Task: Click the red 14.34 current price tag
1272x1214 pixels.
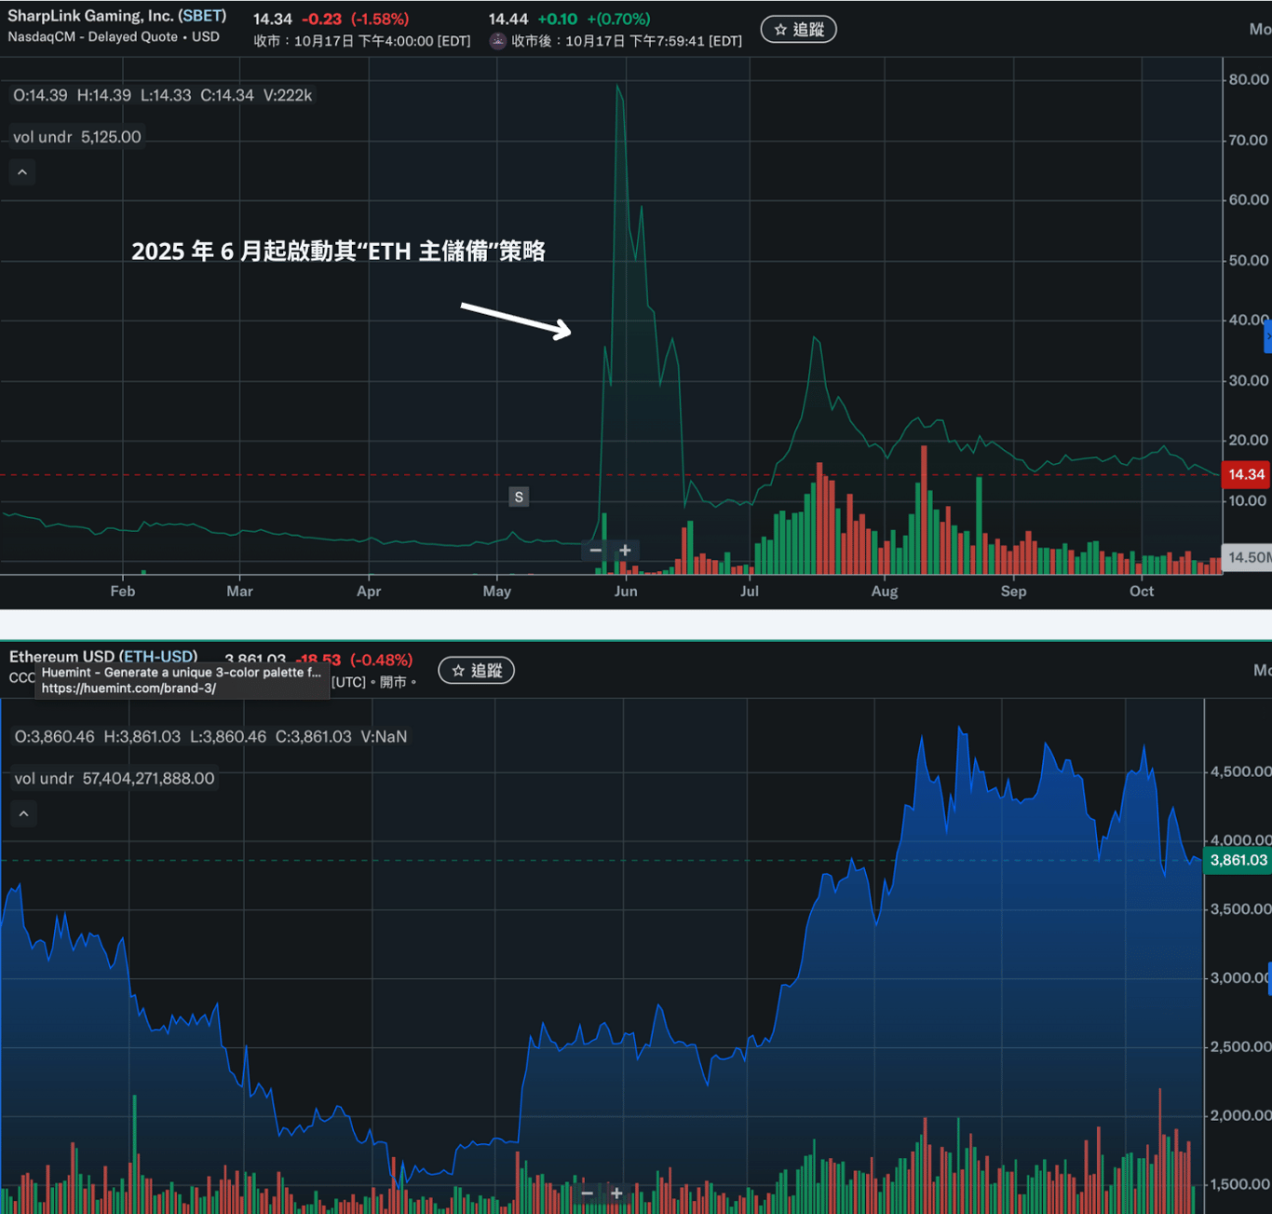Action: tap(1246, 474)
